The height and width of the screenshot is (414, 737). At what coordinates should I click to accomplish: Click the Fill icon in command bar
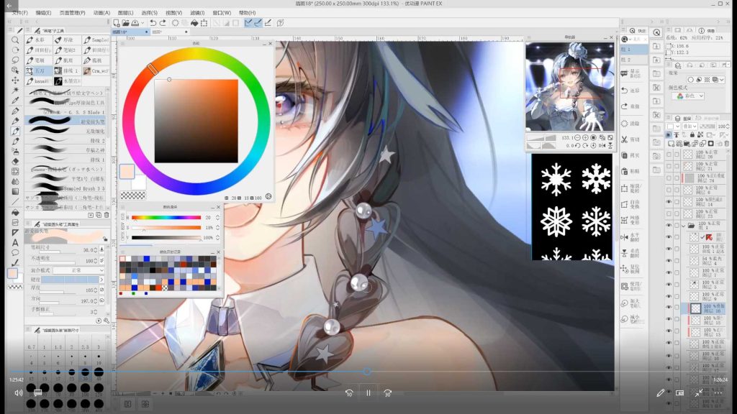(194, 23)
